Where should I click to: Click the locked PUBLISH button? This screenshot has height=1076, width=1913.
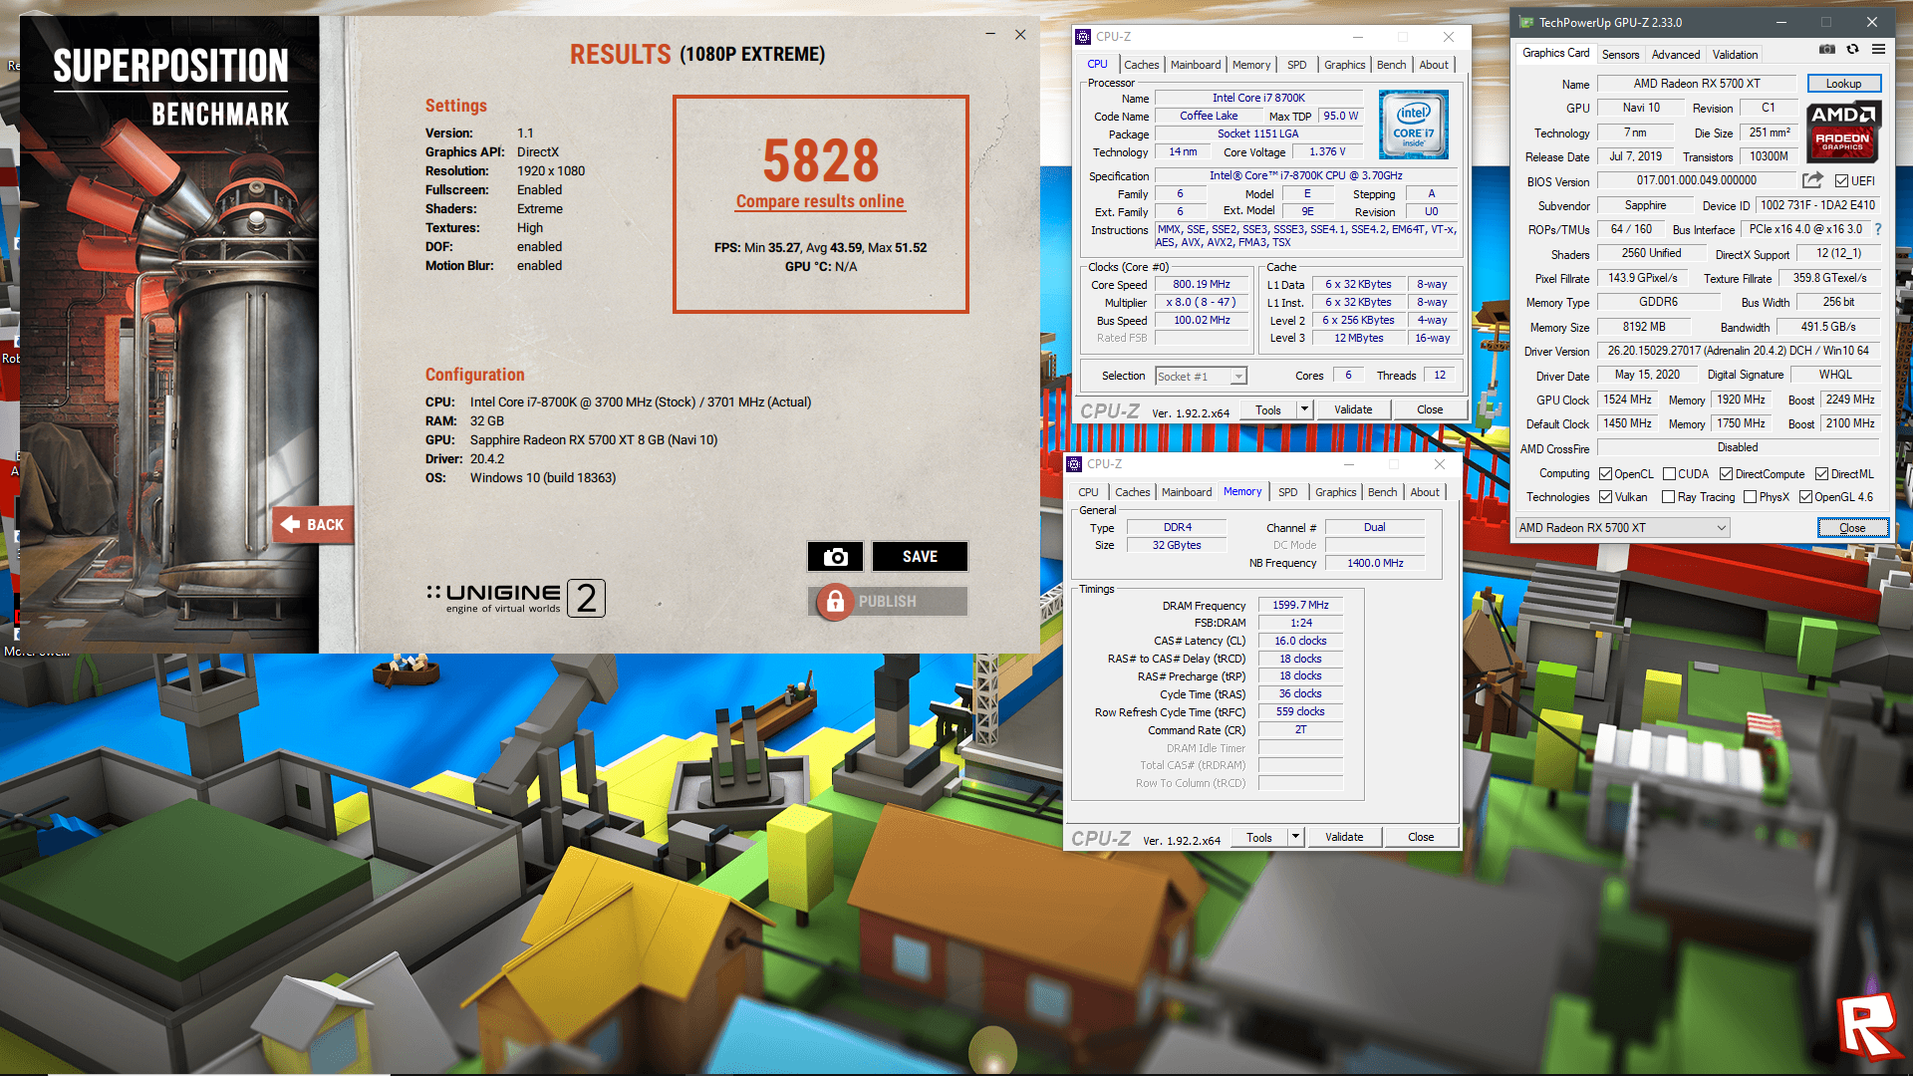coord(887,602)
